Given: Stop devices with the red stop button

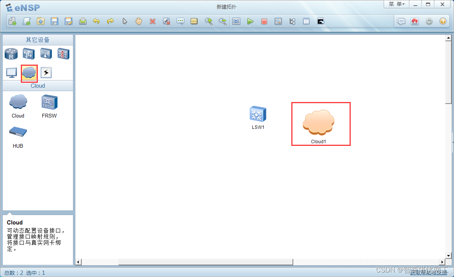Looking at the screenshot, I should (264, 22).
